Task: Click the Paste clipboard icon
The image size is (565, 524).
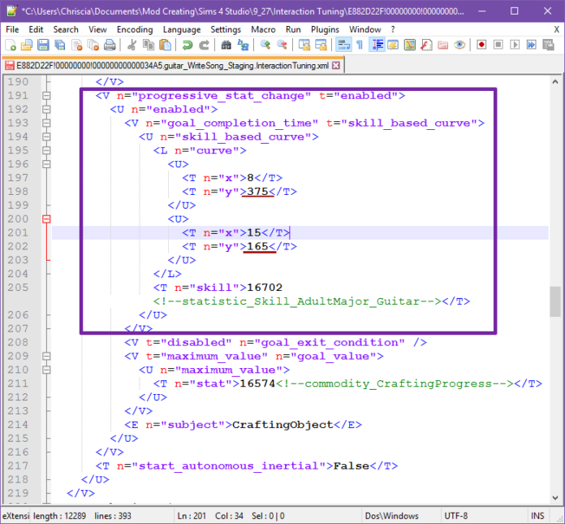Action: (164, 45)
